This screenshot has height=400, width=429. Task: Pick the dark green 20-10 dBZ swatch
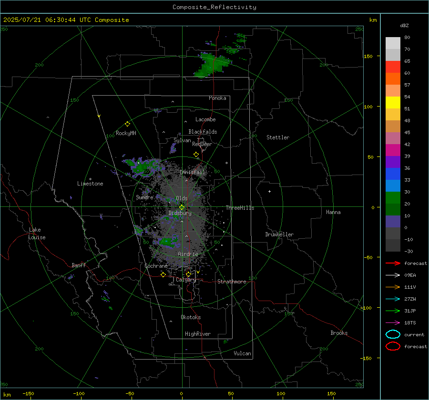pos(393,209)
